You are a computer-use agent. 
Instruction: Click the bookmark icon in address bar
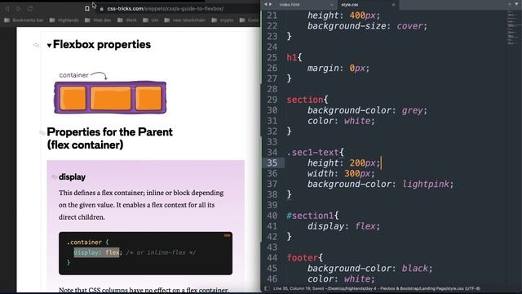pos(87,9)
